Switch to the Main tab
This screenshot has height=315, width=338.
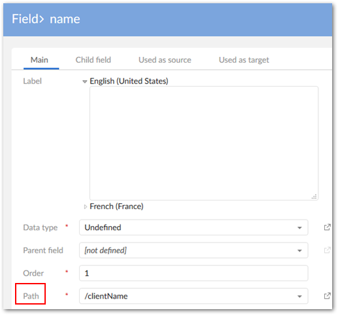pyautogui.click(x=39, y=60)
